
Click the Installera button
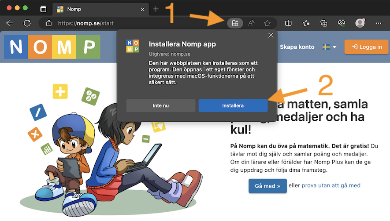pos(233,105)
